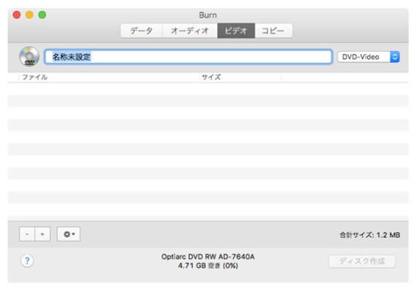417x293 pixels.
Task: Click the disc name field 名称未設定
Action: [188, 57]
